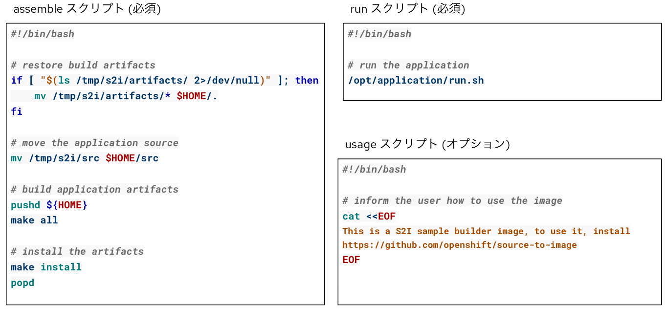Image resolution: width=667 pixels, height=309 pixels.
Task: Click the '# run the application' comment
Action: [408, 65]
